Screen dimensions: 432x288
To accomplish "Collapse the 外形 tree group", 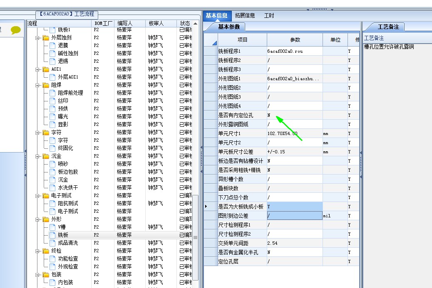I will point(37,220).
